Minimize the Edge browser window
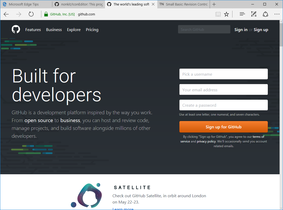Screen dimensions: 283x210 253,4
